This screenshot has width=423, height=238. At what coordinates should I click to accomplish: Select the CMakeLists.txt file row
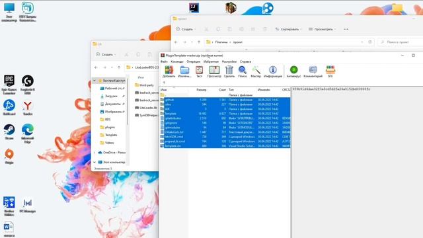tap(225, 132)
